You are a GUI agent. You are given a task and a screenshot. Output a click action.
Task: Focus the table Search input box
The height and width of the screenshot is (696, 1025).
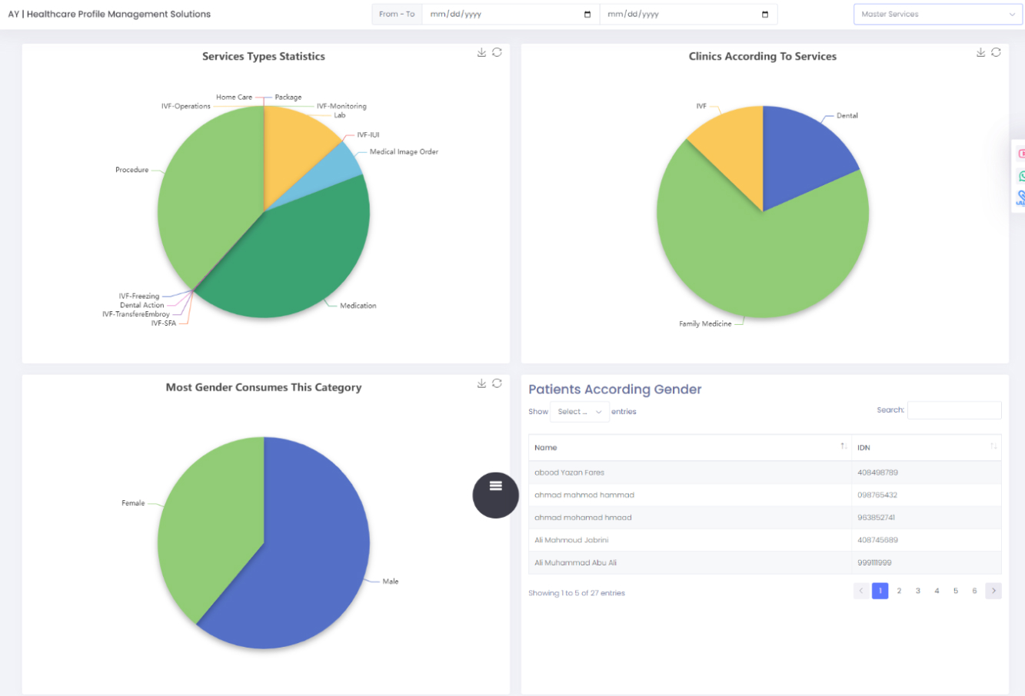[954, 410]
